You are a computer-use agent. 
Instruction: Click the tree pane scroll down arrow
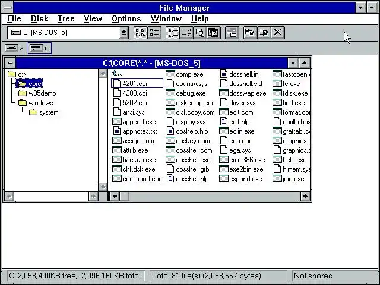tap(103, 186)
